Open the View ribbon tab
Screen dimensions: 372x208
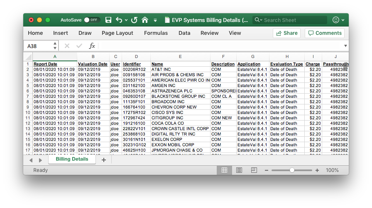(235, 33)
